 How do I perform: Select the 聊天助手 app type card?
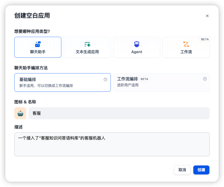[x=38, y=47]
